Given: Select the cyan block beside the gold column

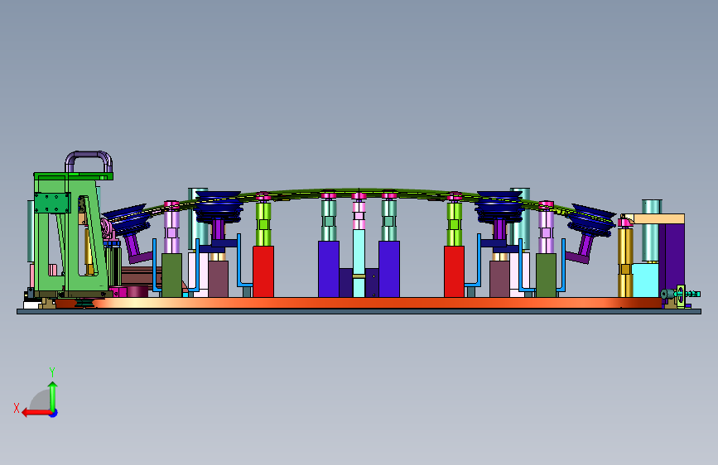Looking at the screenshot, I should coord(646,280).
